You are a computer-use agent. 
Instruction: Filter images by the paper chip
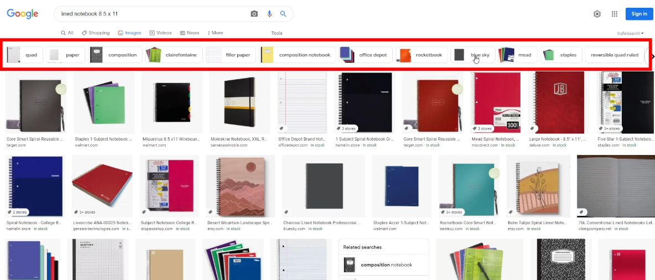(x=65, y=55)
